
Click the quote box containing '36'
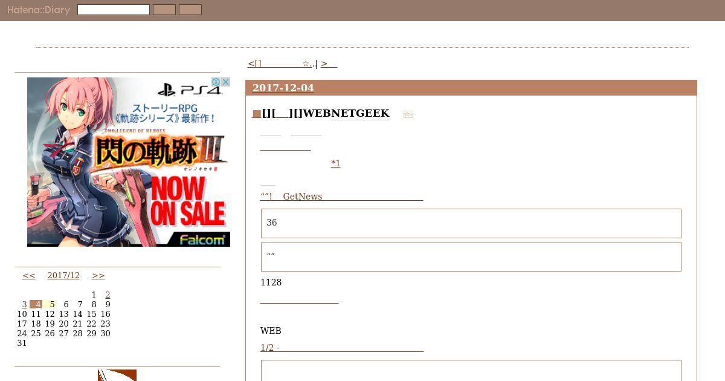[471, 223]
